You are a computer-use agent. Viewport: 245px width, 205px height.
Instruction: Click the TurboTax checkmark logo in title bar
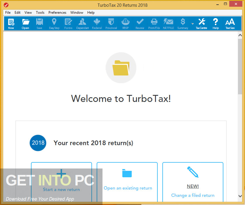tap(6, 5)
